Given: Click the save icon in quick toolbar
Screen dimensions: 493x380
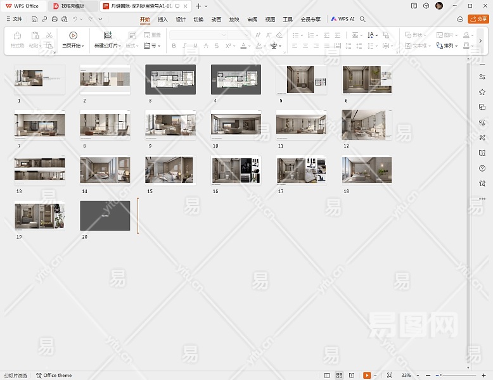Looking at the screenshot, I should [x=35, y=20].
